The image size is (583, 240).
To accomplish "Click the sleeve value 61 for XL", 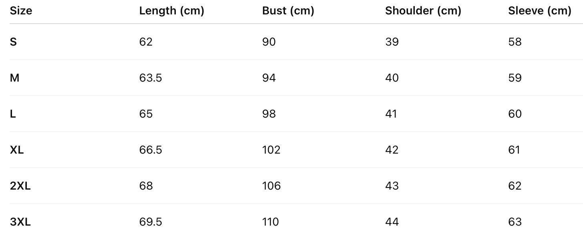I will tap(514, 150).
